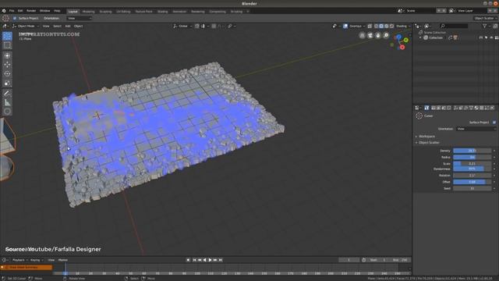Click the green Y axis gizmo ball

[406, 40]
